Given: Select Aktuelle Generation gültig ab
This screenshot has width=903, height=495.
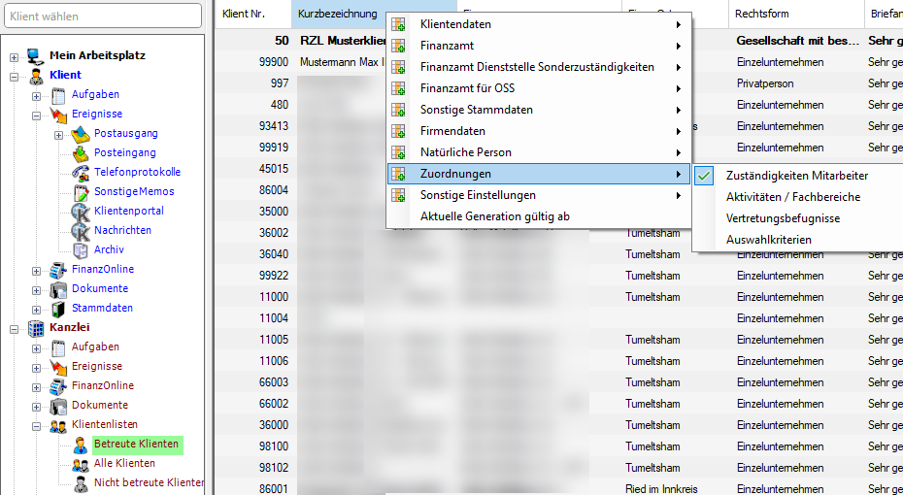Looking at the screenshot, I should (x=494, y=216).
